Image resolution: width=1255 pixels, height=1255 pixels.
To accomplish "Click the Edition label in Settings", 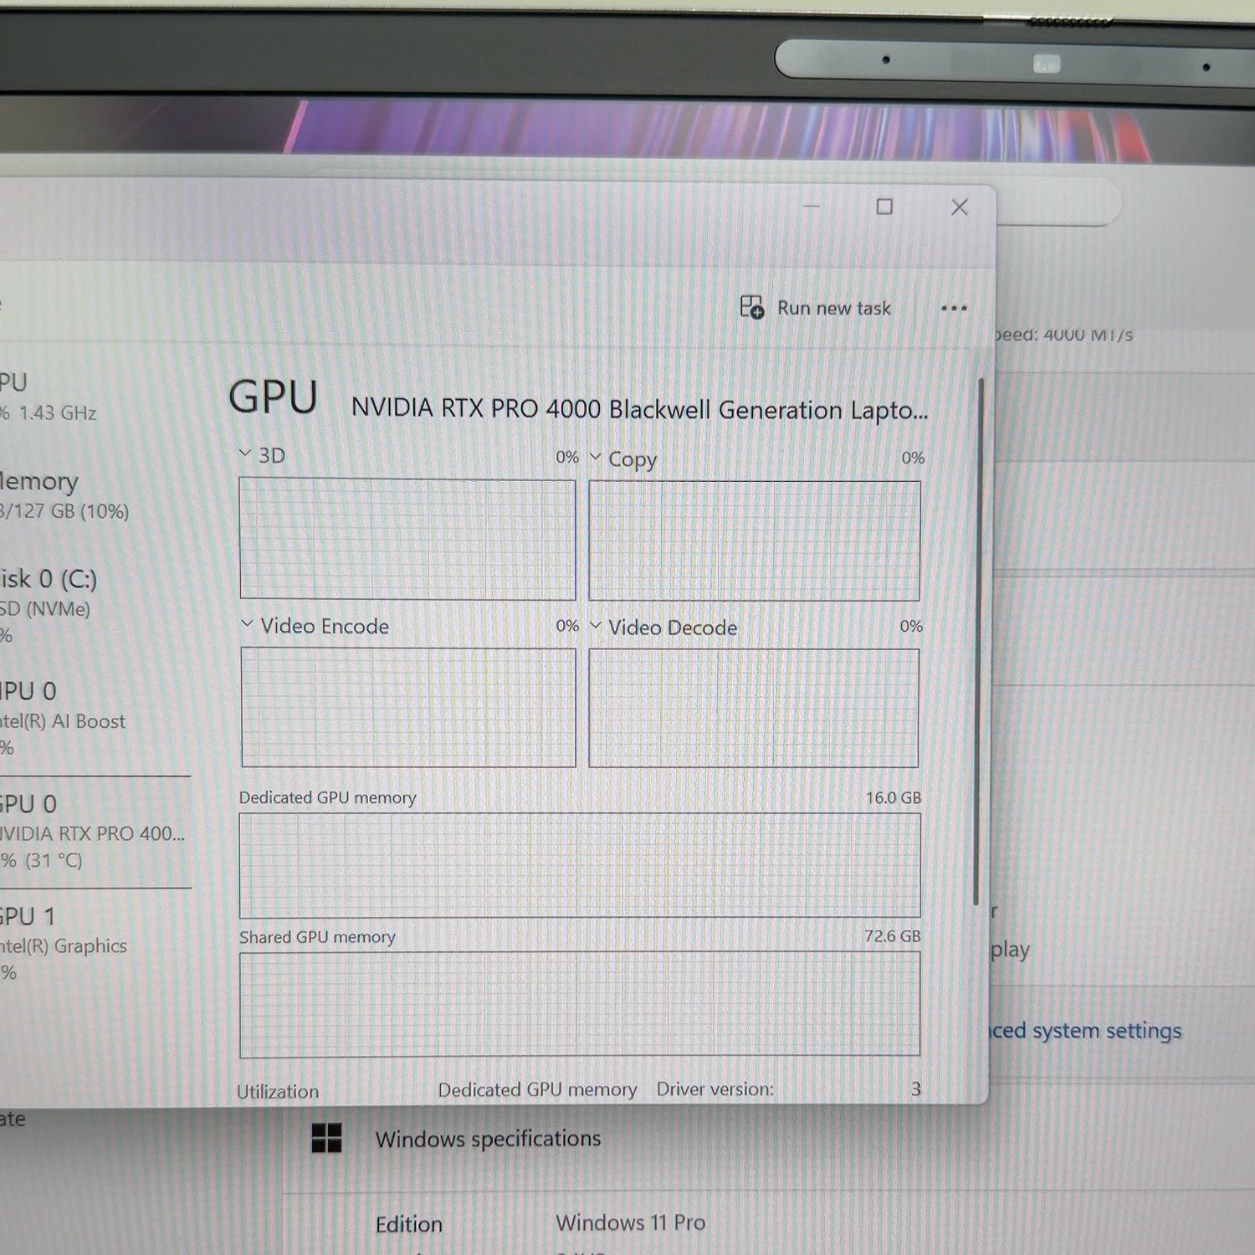I will coord(409,1224).
